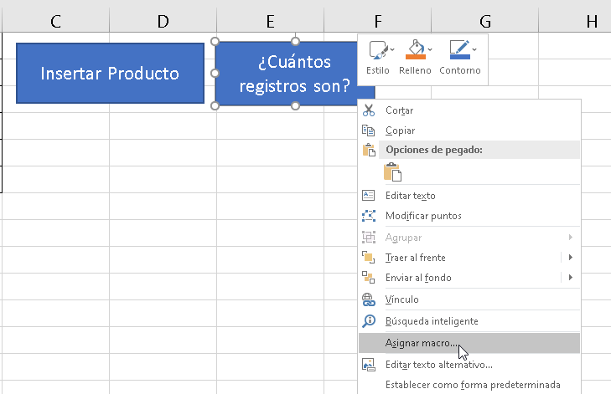Click the paste option clipboard button
The width and height of the screenshot is (611, 394).
(x=392, y=172)
